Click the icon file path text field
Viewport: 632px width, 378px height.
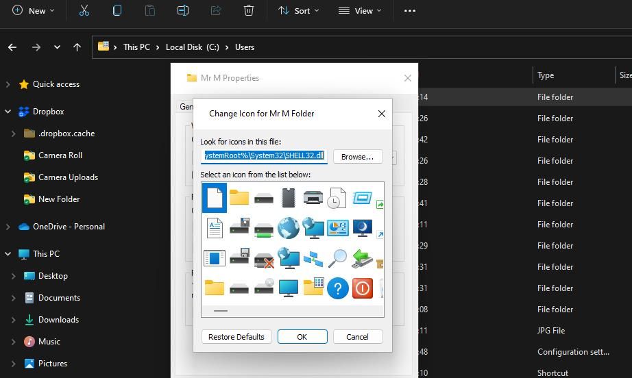pos(264,156)
